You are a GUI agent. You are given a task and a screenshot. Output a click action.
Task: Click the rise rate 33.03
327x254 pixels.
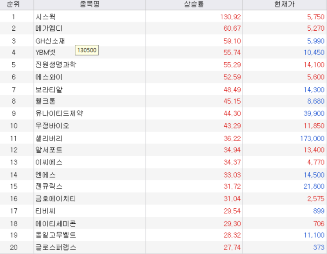(232, 175)
